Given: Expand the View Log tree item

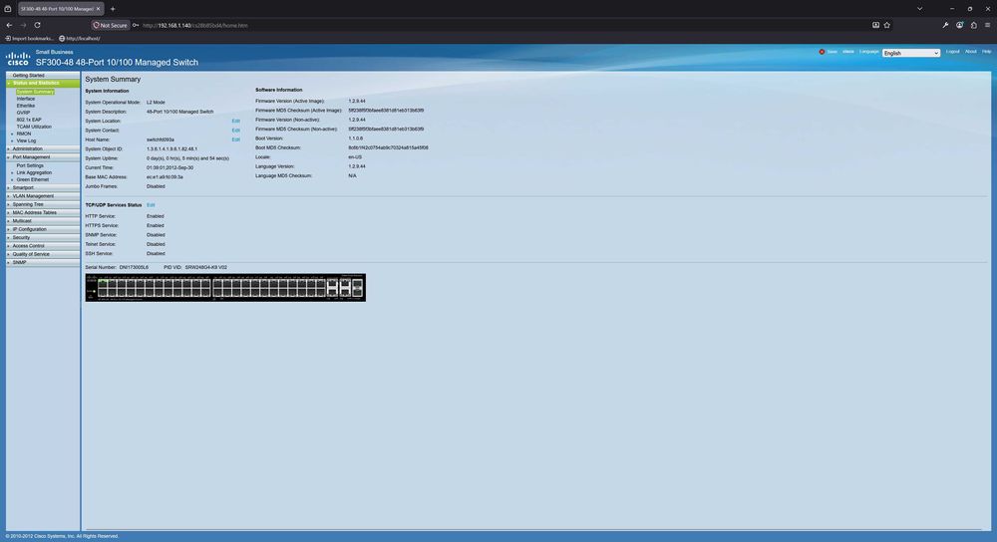Looking at the screenshot, I should [12, 141].
